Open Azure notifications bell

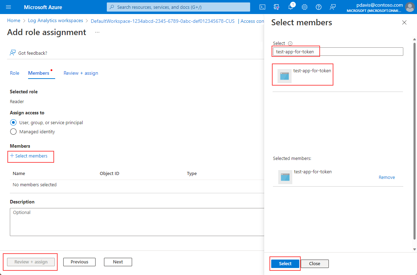[x=291, y=7]
